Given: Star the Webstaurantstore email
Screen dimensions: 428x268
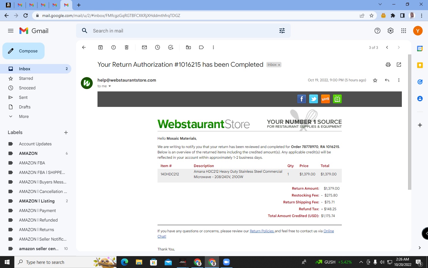Looking at the screenshot, I should click(375, 80).
